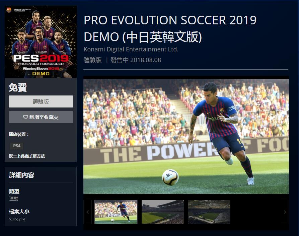
Task: Click the 運動 genre value
Action: pos(13,199)
